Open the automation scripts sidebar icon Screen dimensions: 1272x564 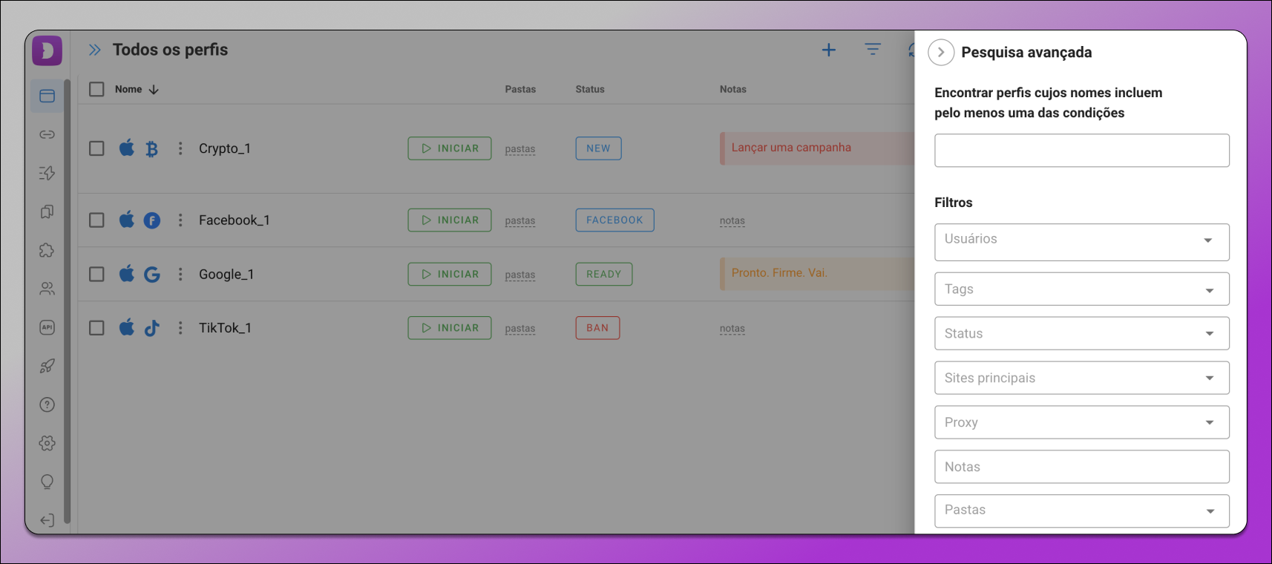(47, 173)
